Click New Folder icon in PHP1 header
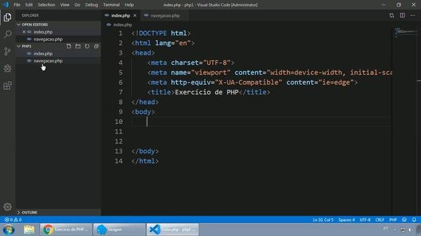This screenshot has height=236, width=421. click(x=78, y=47)
